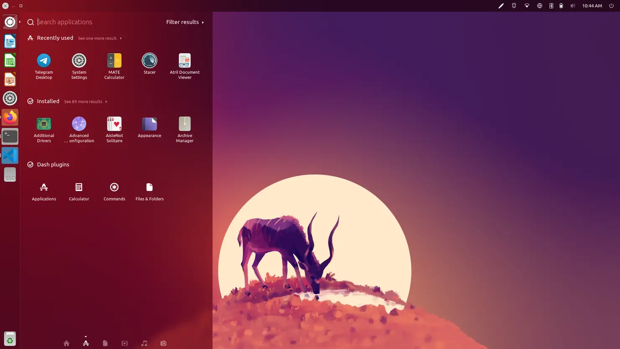The height and width of the screenshot is (349, 620).
Task: Switch to Music lens tab
Action: click(144, 343)
